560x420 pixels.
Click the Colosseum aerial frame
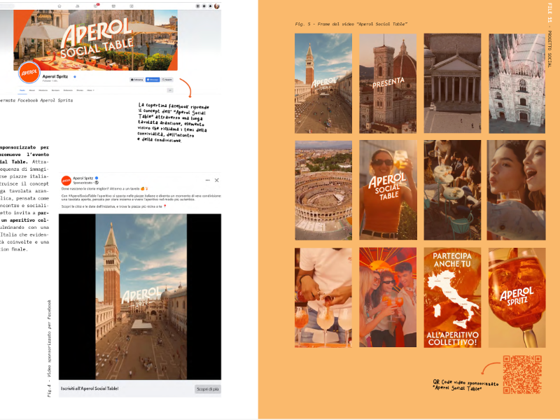pos(323,190)
